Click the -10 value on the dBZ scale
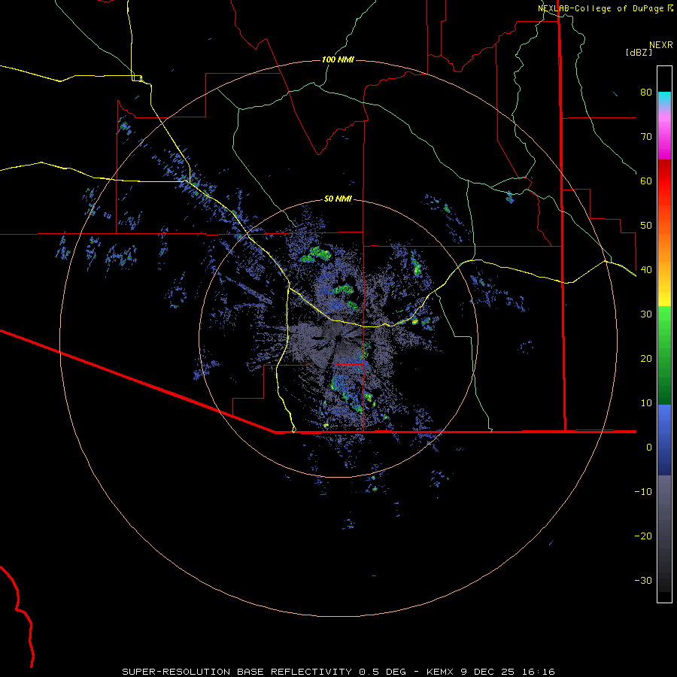Screen dimensions: 677x677 (x=643, y=492)
